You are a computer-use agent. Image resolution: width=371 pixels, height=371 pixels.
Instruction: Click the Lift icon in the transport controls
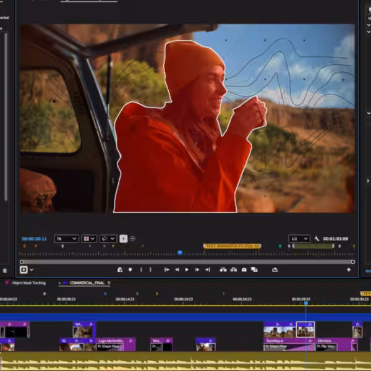coord(223,270)
